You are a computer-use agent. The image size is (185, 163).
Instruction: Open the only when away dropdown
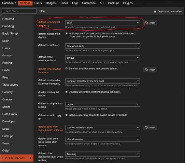point(103,46)
